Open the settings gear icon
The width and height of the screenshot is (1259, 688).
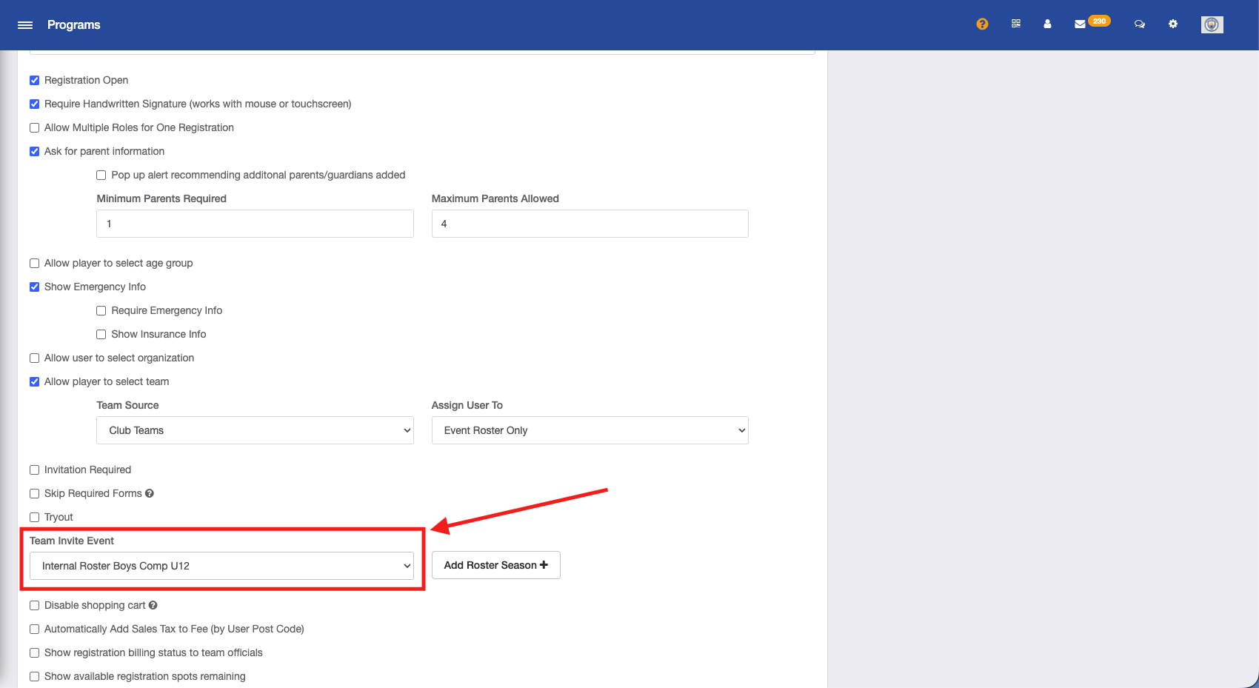pos(1173,24)
